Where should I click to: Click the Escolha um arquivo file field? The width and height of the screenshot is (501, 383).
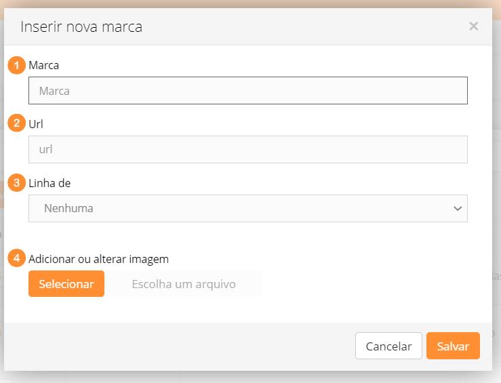click(x=184, y=284)
